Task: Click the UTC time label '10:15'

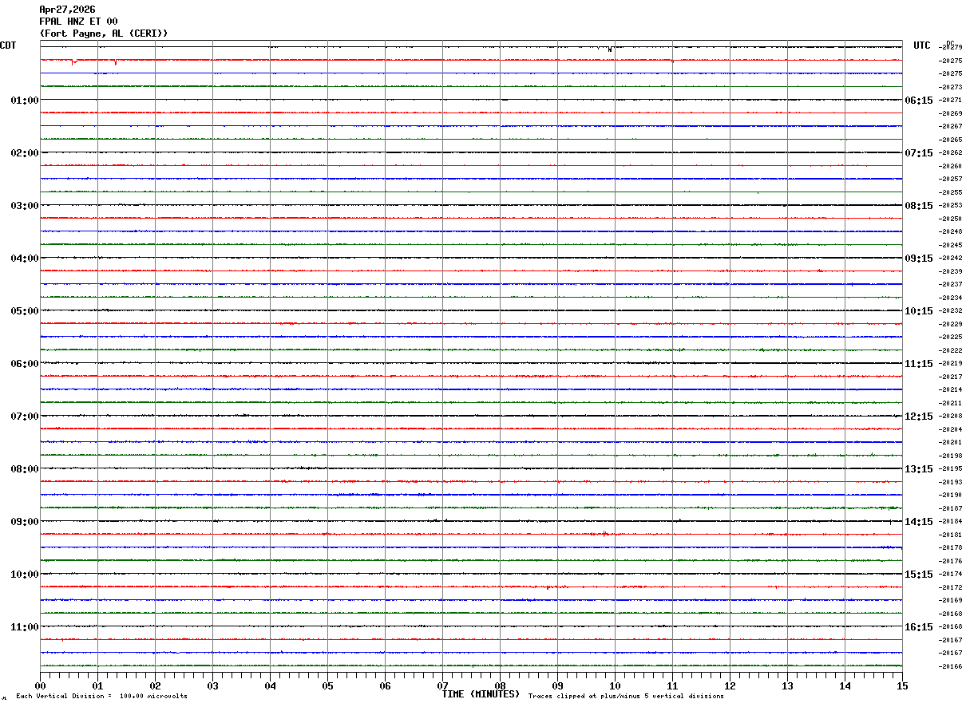Action: pyautogui.click(x=919, y=311)
